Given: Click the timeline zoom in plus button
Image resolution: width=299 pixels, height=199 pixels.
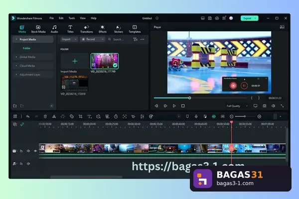Looking at the screenshot, I should pos(259,116).
